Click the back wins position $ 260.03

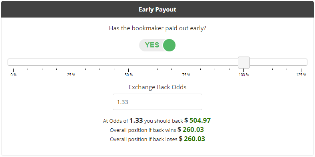191,130
